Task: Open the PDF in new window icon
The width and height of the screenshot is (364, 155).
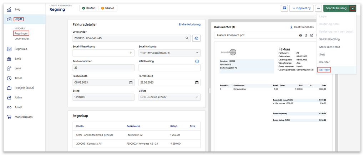Action: 312,35
